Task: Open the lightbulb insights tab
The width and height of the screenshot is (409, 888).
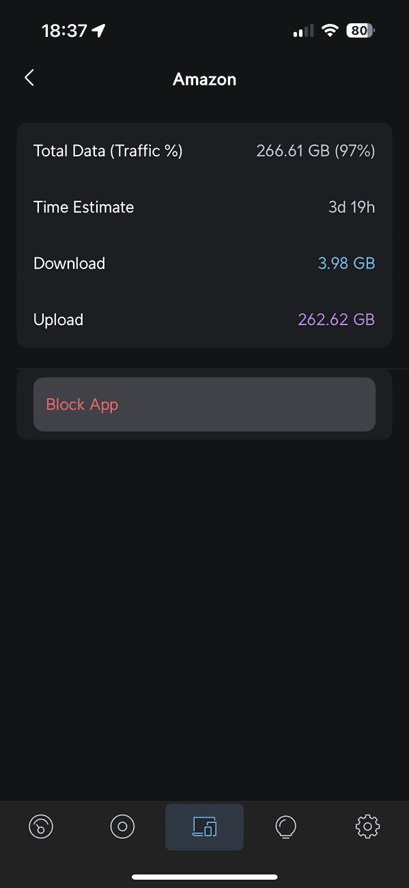Action: pyautogui.click(x=285, y=827)
